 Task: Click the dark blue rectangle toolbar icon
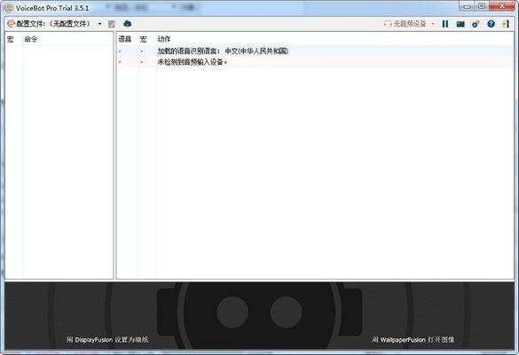[460, 24]
